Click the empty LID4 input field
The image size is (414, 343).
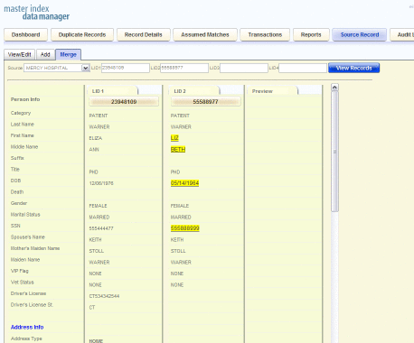coord(303,68)
